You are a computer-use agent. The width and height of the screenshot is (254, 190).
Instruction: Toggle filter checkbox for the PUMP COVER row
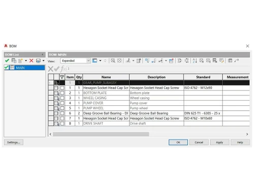pyautogui.click(x=62, y=103)
